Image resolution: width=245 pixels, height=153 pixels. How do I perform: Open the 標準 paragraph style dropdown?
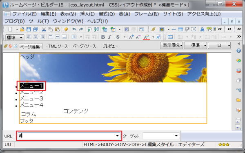[15, 38]
